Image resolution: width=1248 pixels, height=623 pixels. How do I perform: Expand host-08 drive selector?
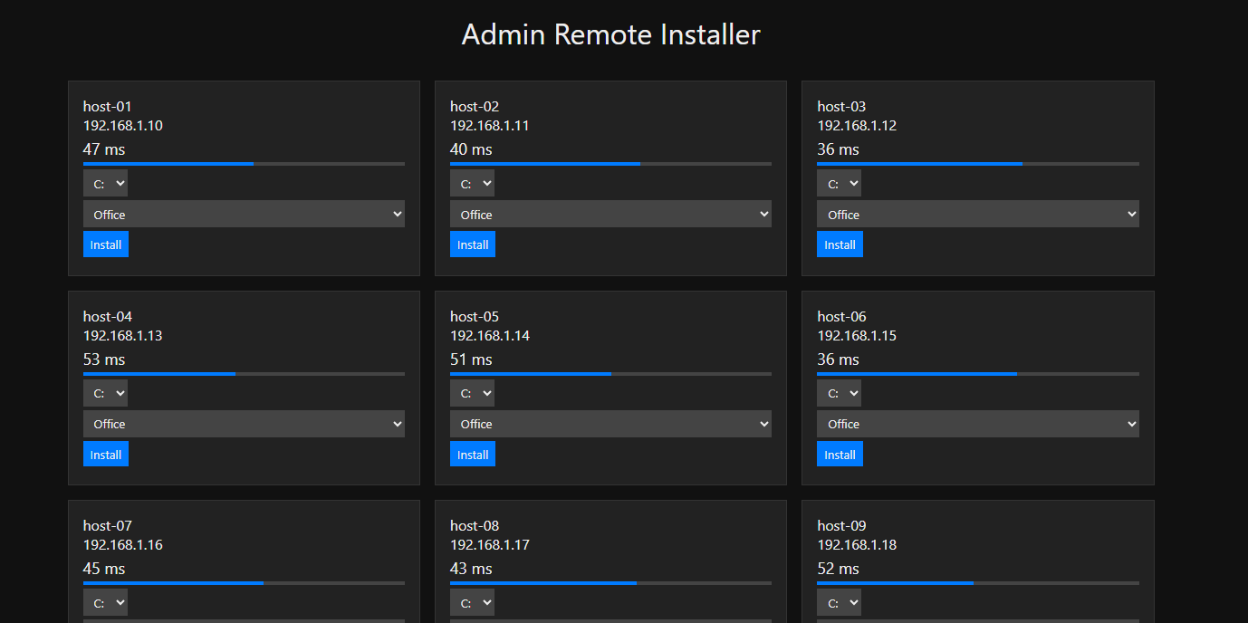(472, 603)
